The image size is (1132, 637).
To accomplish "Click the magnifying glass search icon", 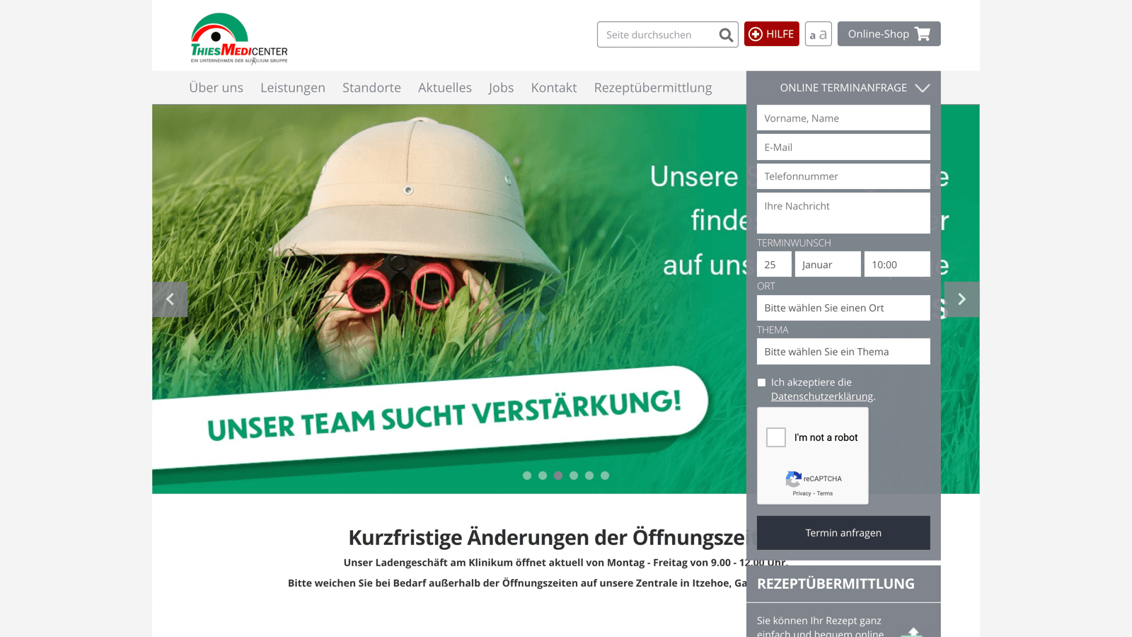I will coord(726,35).
